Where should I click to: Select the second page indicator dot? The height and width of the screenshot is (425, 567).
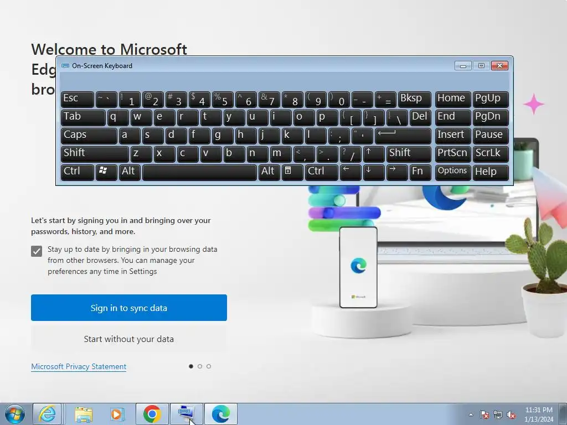pyautogui.click(x=199, y=366)
